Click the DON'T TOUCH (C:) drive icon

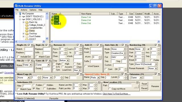coord(23,16)
